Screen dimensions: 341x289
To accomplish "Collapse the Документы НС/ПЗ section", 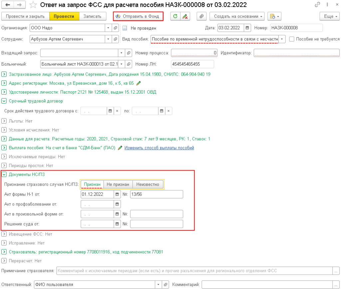I will pyautogui.click(x=4, y=174).
